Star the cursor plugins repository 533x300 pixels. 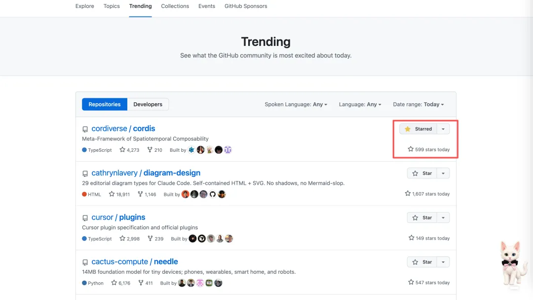pos(422,217)
